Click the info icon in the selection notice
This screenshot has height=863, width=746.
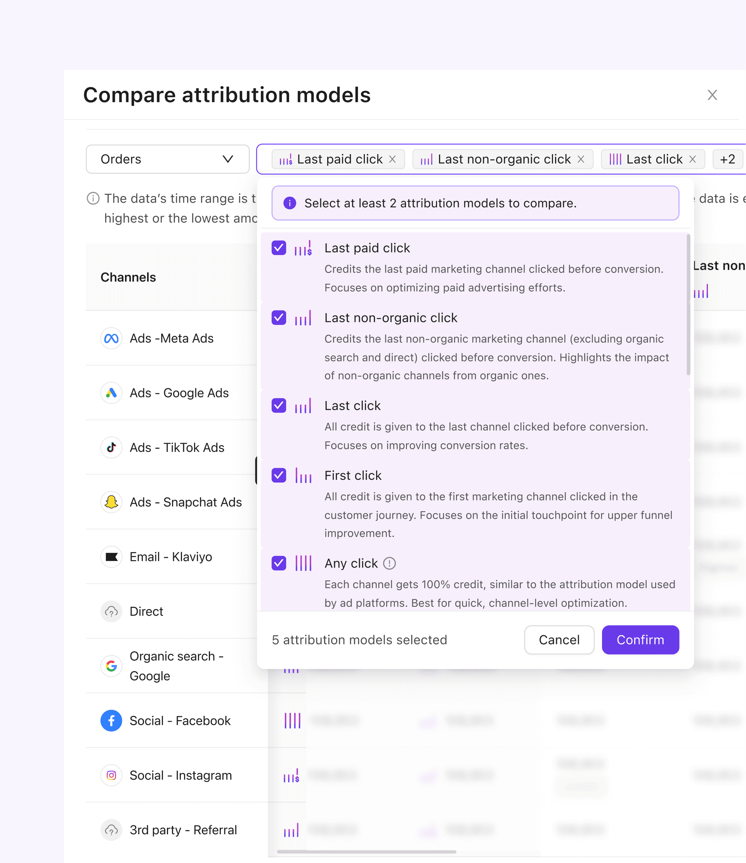coord(290,203)
